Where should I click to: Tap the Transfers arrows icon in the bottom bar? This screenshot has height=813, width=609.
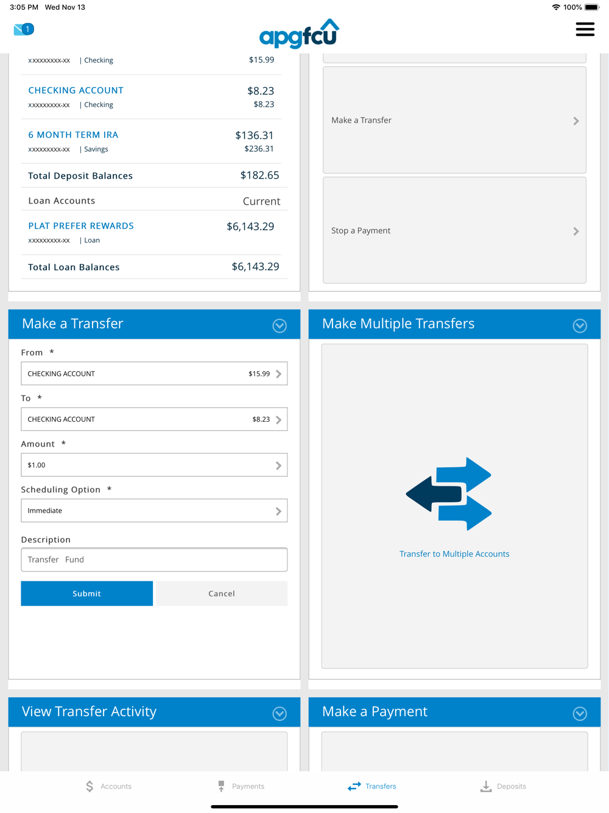[x=354, y=786]
